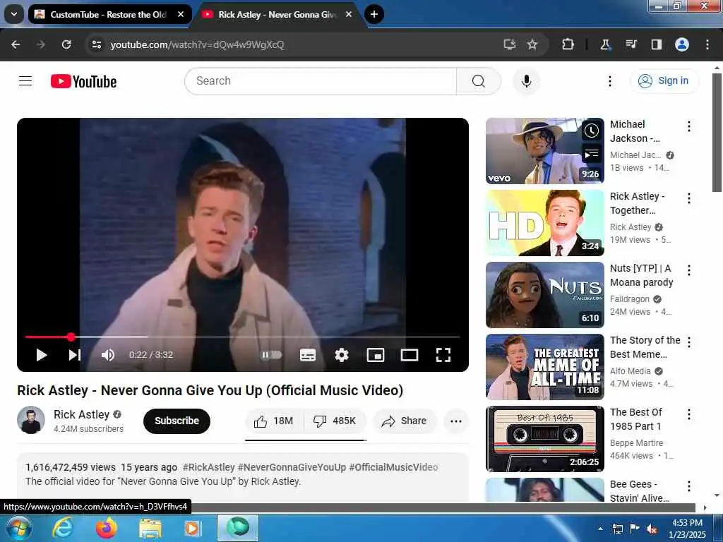Play the paused video
This screenshot has width=723, height=542.
click(42, 355)
